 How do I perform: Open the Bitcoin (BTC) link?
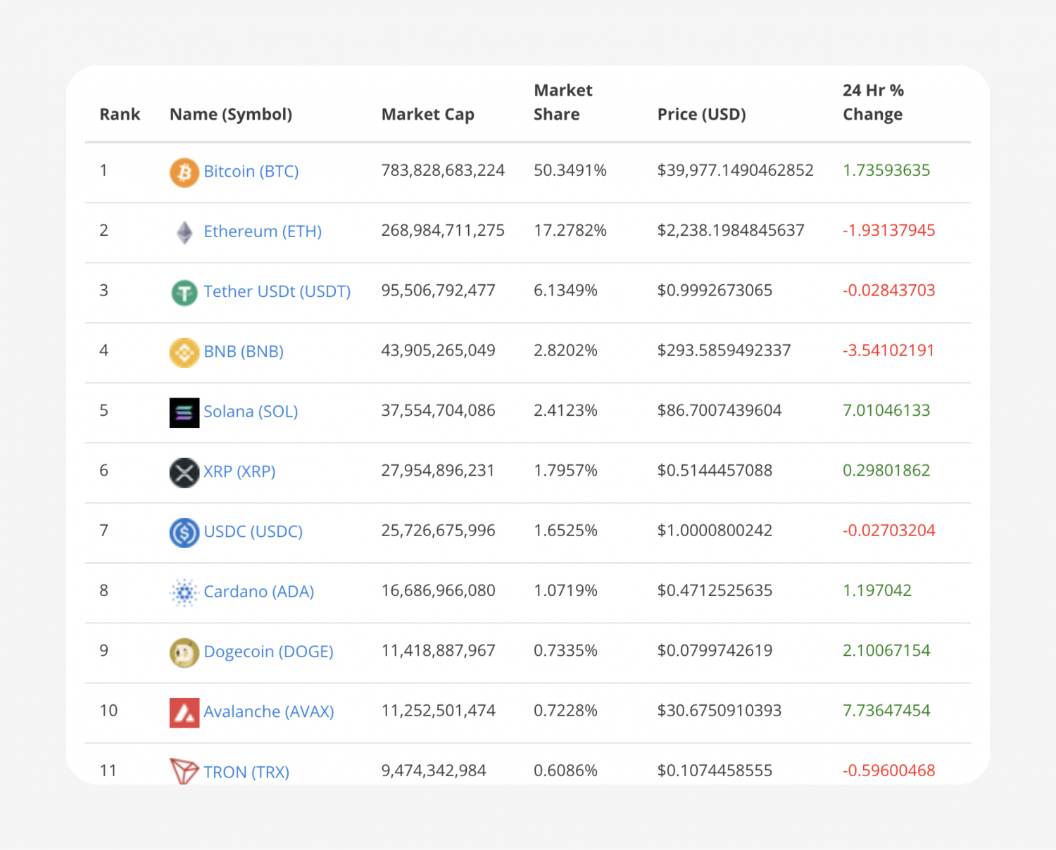coord(251,172)
